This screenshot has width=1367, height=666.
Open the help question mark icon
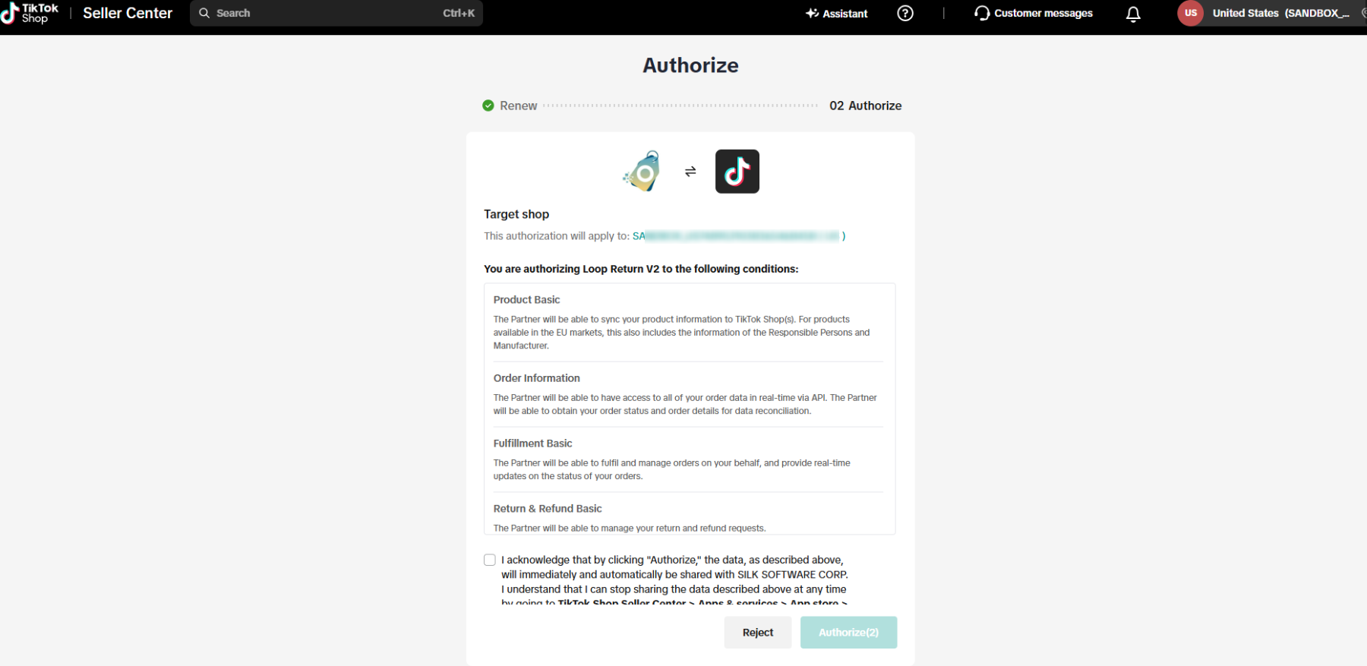905,13
